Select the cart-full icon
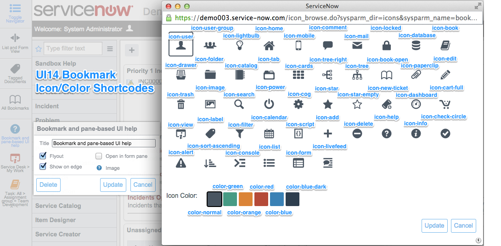This screenshot has height=246, width=501. pos(445,104)
